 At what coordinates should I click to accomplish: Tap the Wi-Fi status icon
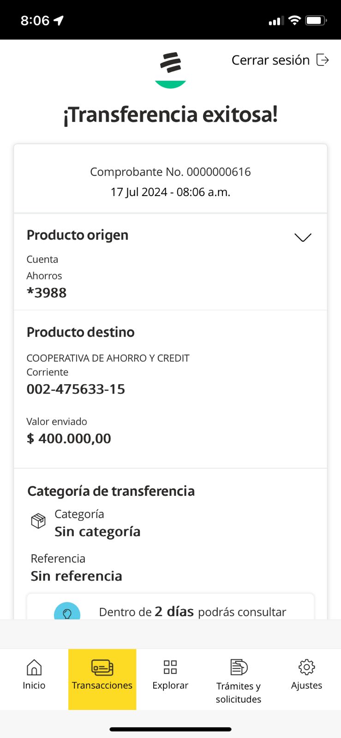pos(294,20)
